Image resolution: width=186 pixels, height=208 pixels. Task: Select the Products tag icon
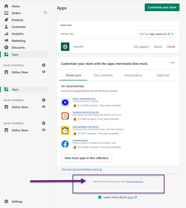[x=6, y=20]
